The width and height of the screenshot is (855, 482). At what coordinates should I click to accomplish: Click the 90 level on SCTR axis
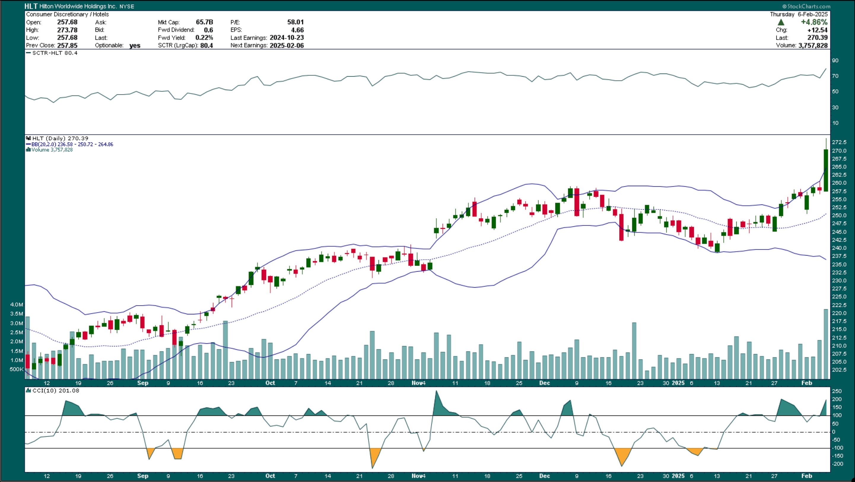pyautogui.click(x=835, y=61)
